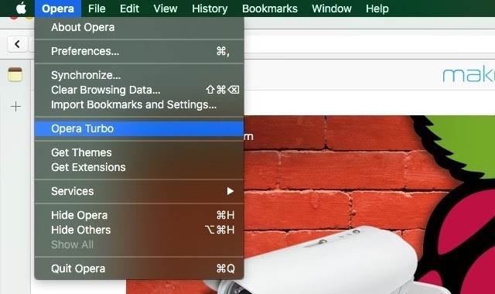The height and width of the screenshot is (294, 495).
Task: Click the page address bar field
Action: click(370, 44)
